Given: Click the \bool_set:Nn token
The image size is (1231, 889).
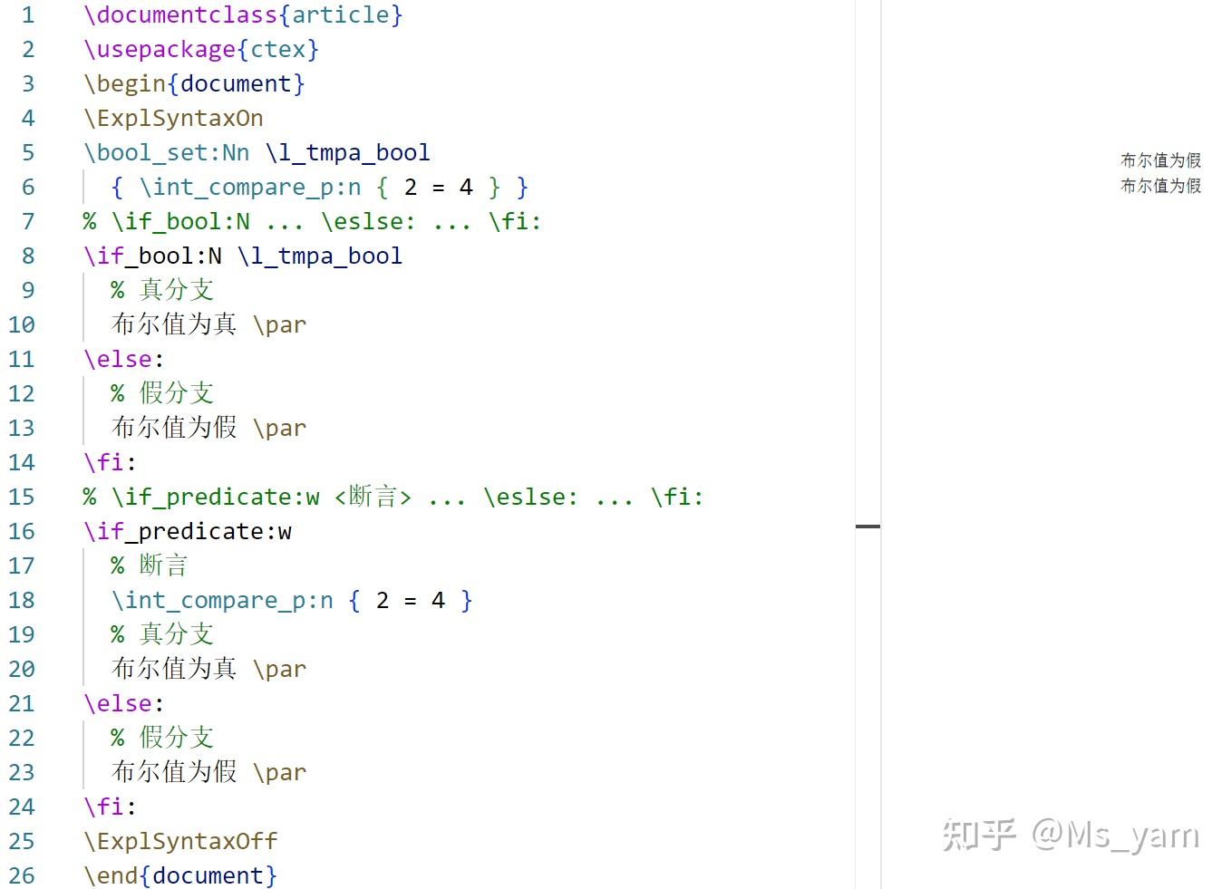Looking at the screenshot, I should coord(166,152).
